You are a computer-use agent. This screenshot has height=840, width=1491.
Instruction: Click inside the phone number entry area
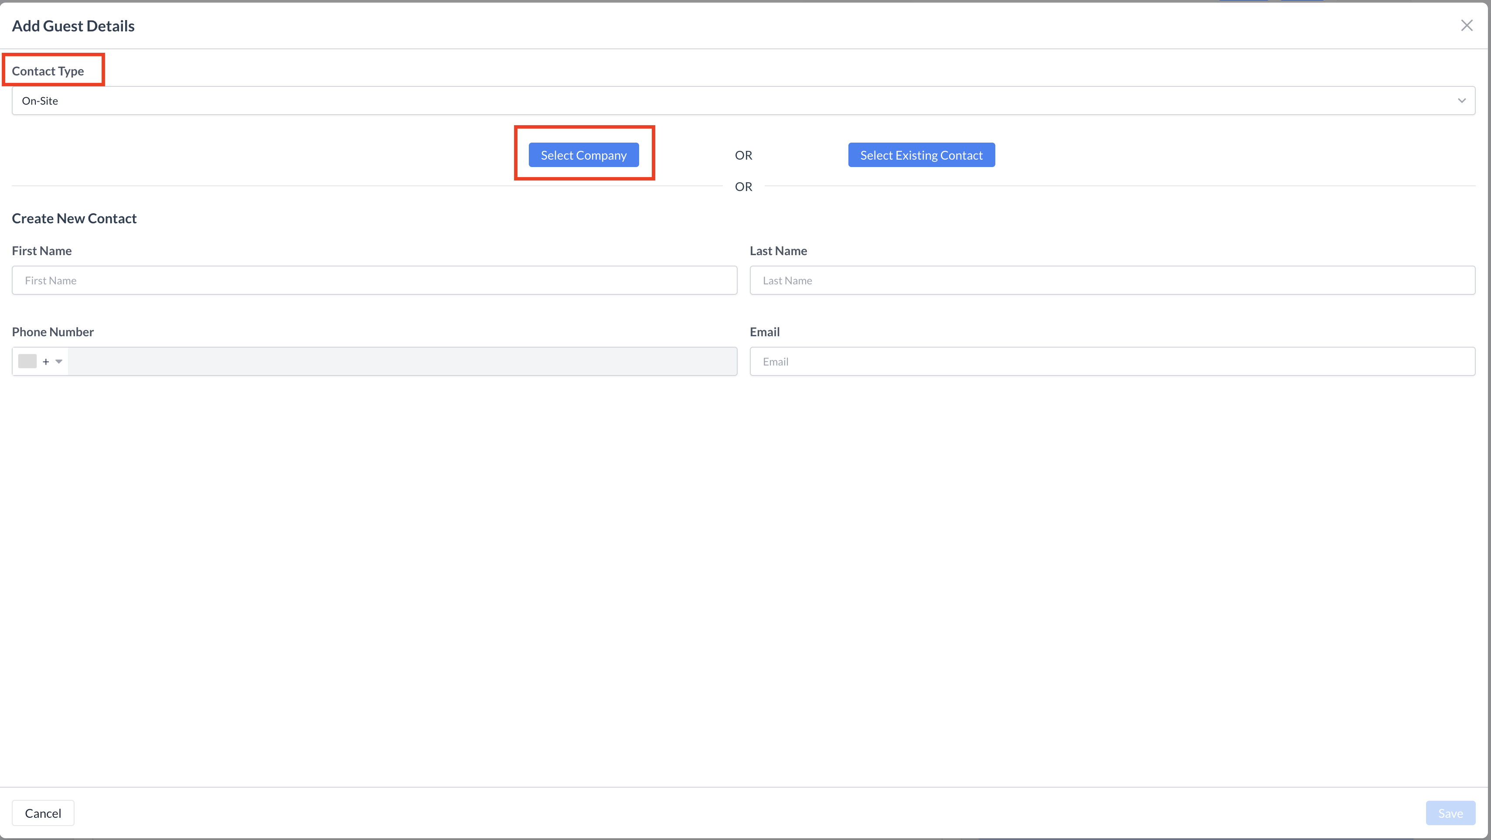(402, 362)
